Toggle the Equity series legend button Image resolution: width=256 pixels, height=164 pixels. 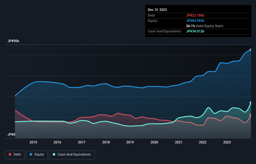click(x=37, y=155)
